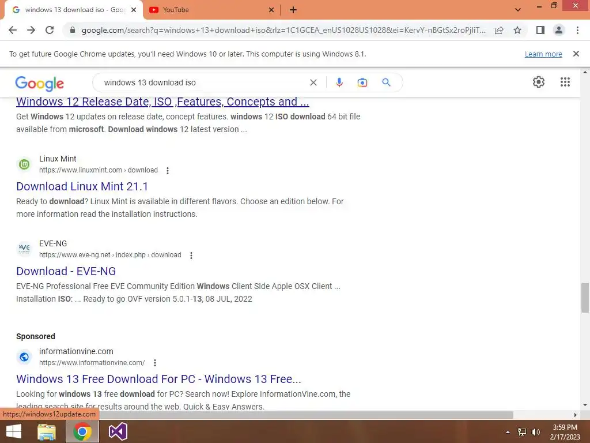This screenshot has width=590, height=443.
Task: Open the tab search dropdown arrow
Action: 518,10
